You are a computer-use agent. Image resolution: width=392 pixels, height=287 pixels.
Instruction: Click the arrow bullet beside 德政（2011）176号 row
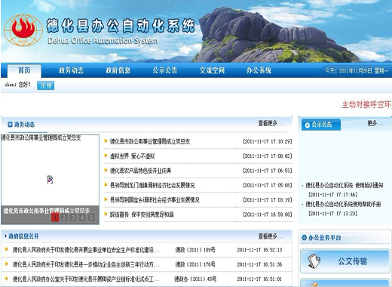coord(7,264)
